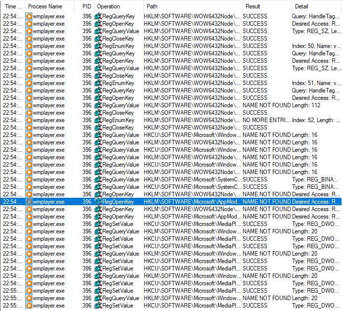The image size is (343, 311).
Task: Select NAME NOT FOUND in the highlighted row
Action: click(x=267, y=202)
